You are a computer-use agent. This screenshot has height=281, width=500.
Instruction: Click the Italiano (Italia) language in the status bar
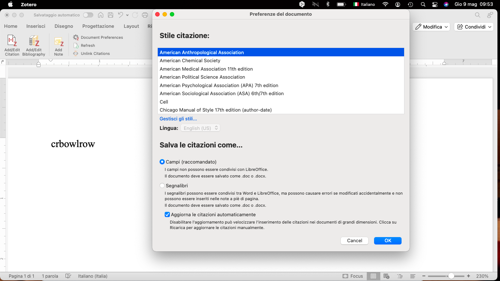(x=93, y=276)
